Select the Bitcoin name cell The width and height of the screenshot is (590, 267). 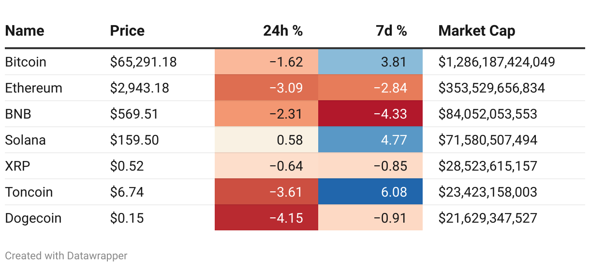[26, 62]
